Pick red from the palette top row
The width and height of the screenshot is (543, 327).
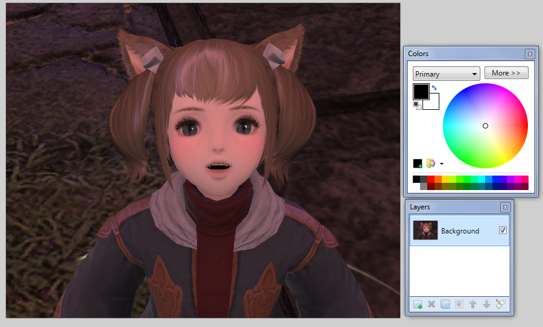[431, 179]
